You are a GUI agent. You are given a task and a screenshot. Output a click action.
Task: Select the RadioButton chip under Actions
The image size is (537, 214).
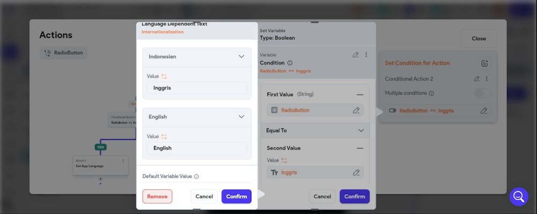click(63, 53)
